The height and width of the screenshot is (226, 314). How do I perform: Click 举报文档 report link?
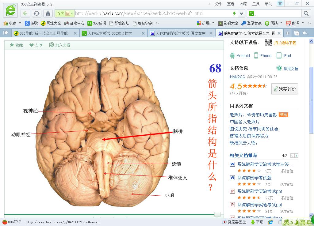287,69
